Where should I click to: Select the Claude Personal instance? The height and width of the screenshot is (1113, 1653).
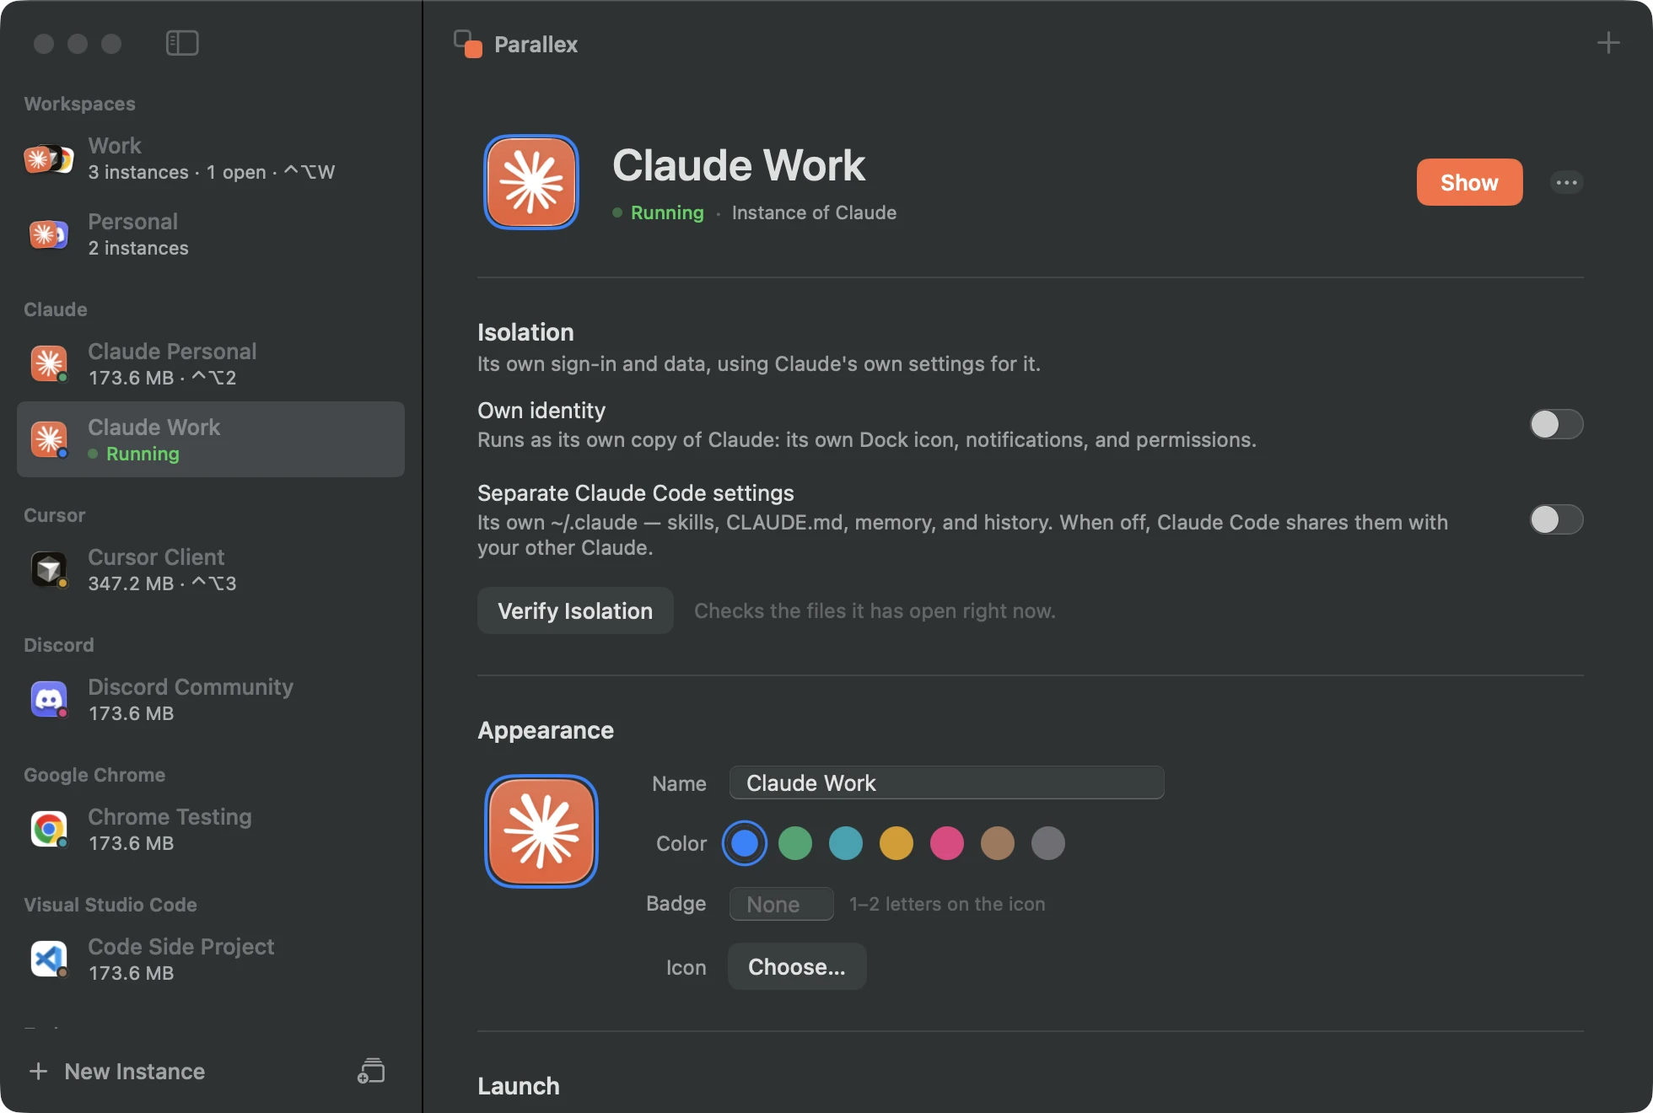(211, 364)
